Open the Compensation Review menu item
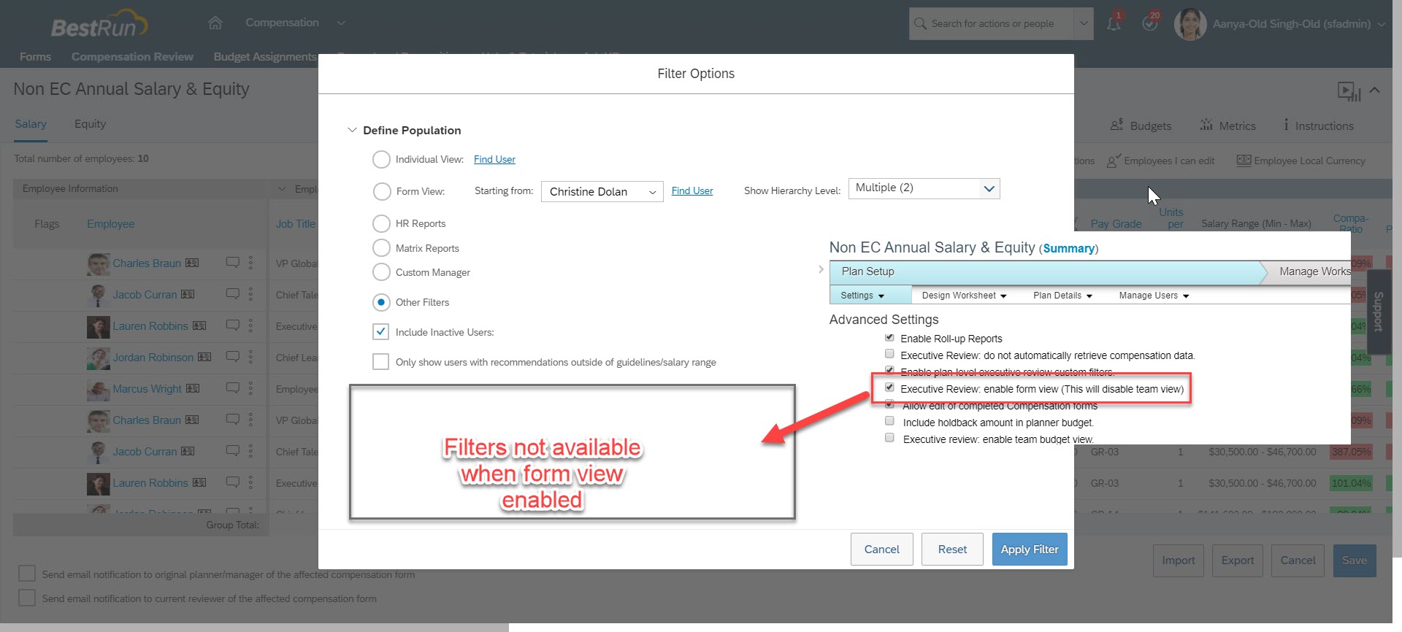1402x632 pixels. click(x=132, y=56)
